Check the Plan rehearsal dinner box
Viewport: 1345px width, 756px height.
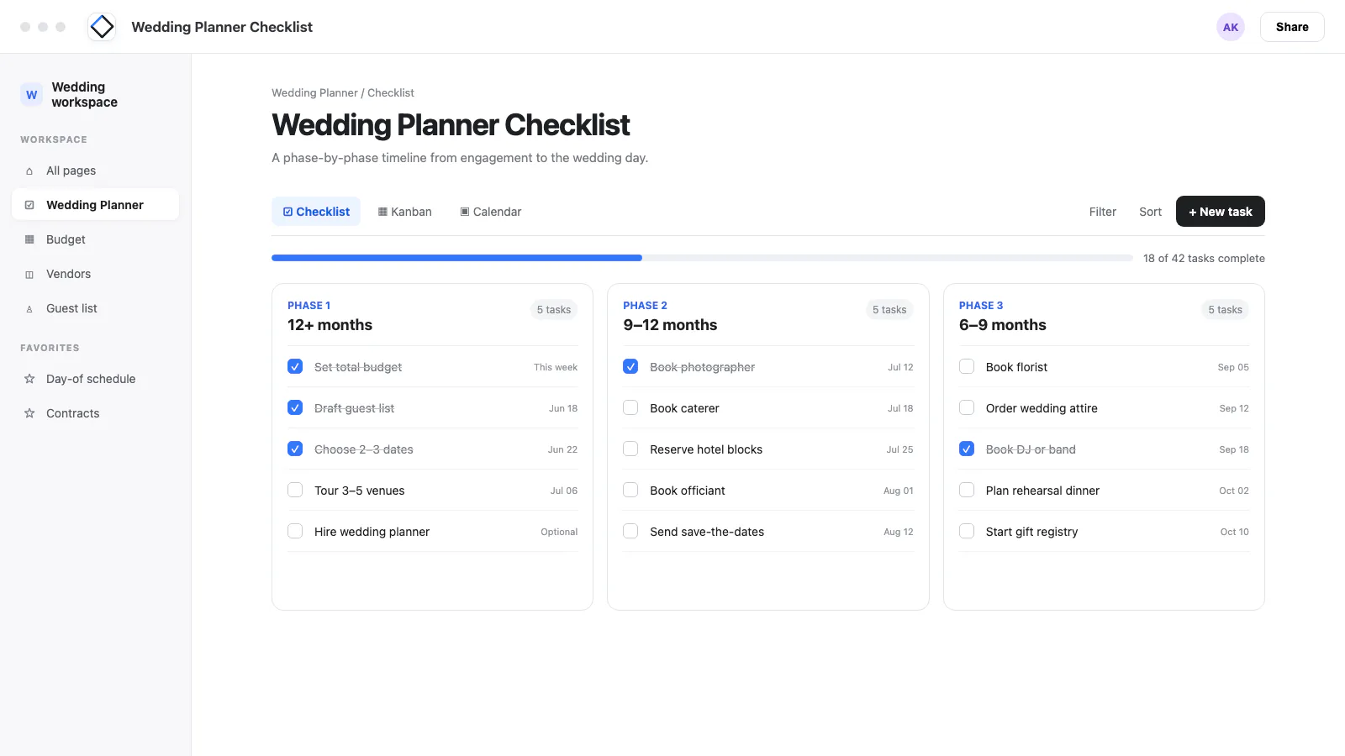coord(967,490)
